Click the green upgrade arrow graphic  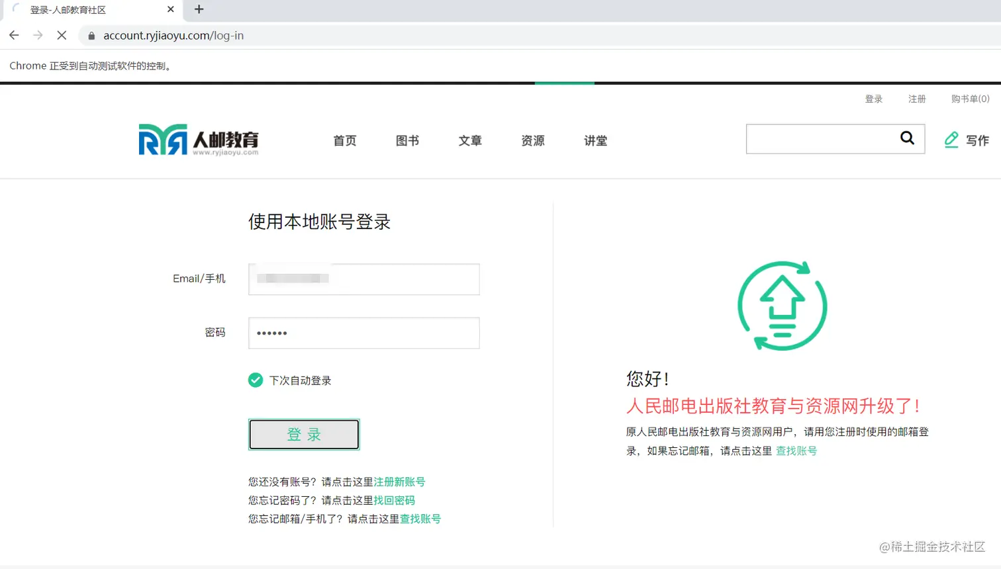coord(783,306)
